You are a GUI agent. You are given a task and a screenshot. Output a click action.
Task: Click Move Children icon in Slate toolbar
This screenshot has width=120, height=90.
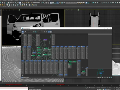[34, 32]
